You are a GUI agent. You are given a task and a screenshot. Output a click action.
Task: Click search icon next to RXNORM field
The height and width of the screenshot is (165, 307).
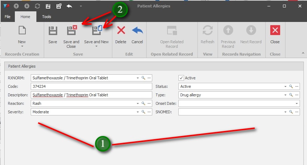click(x=143, y=78)
